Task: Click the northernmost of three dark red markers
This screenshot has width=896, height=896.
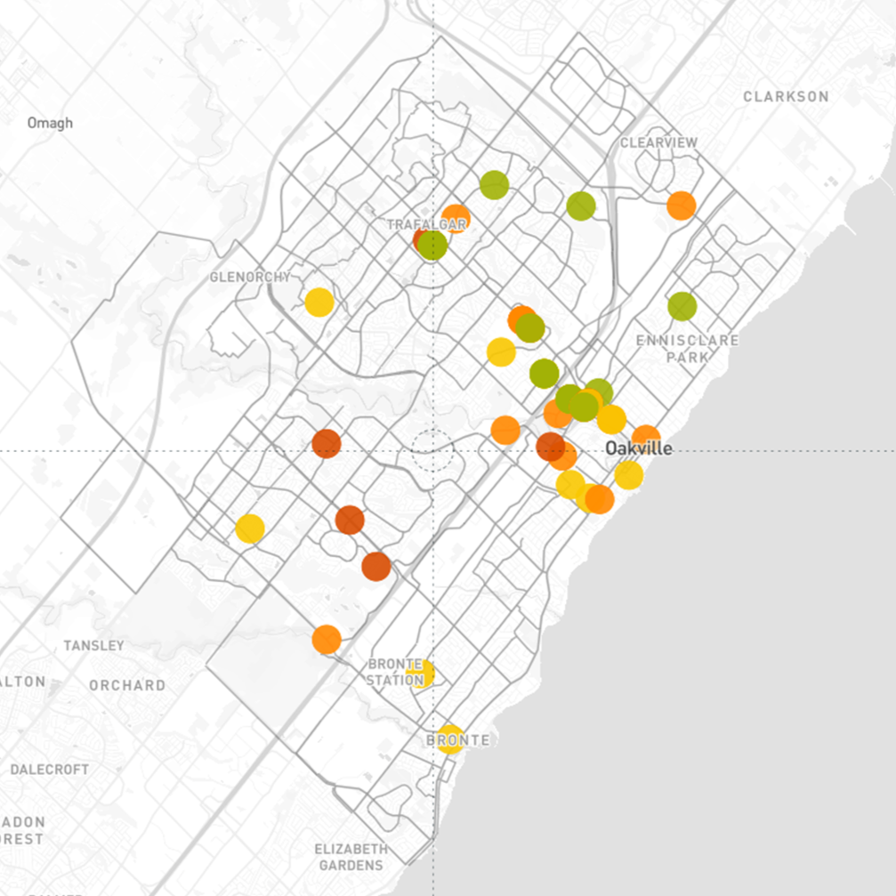Action: pyautogui.click(x=327, y=443)
